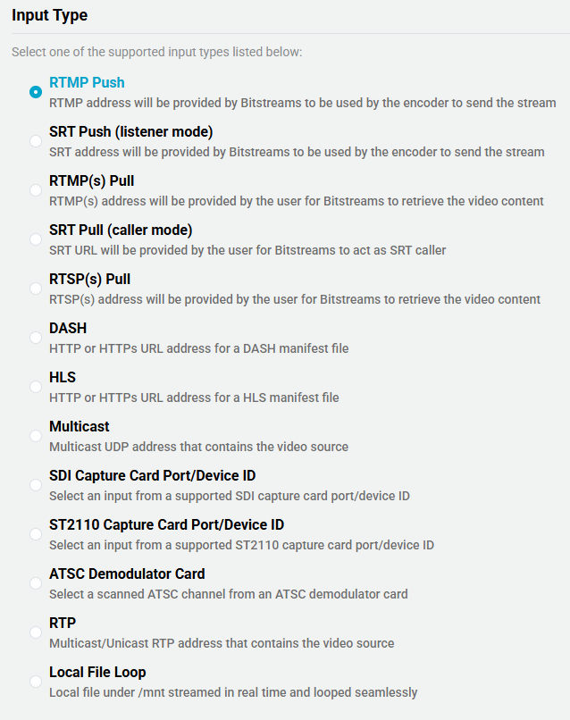Select the RTMP Push radio button
570x720 pixels.
(36, 92)
